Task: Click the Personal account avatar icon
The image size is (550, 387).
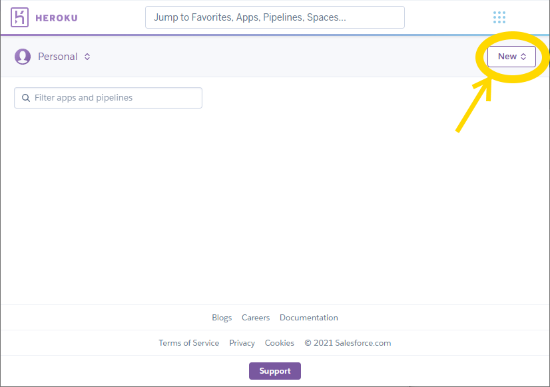Action: coord(23,57)
